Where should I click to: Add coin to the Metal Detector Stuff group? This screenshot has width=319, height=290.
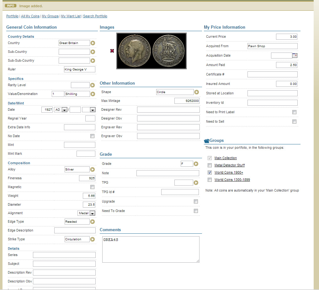[x=210, y=165]
